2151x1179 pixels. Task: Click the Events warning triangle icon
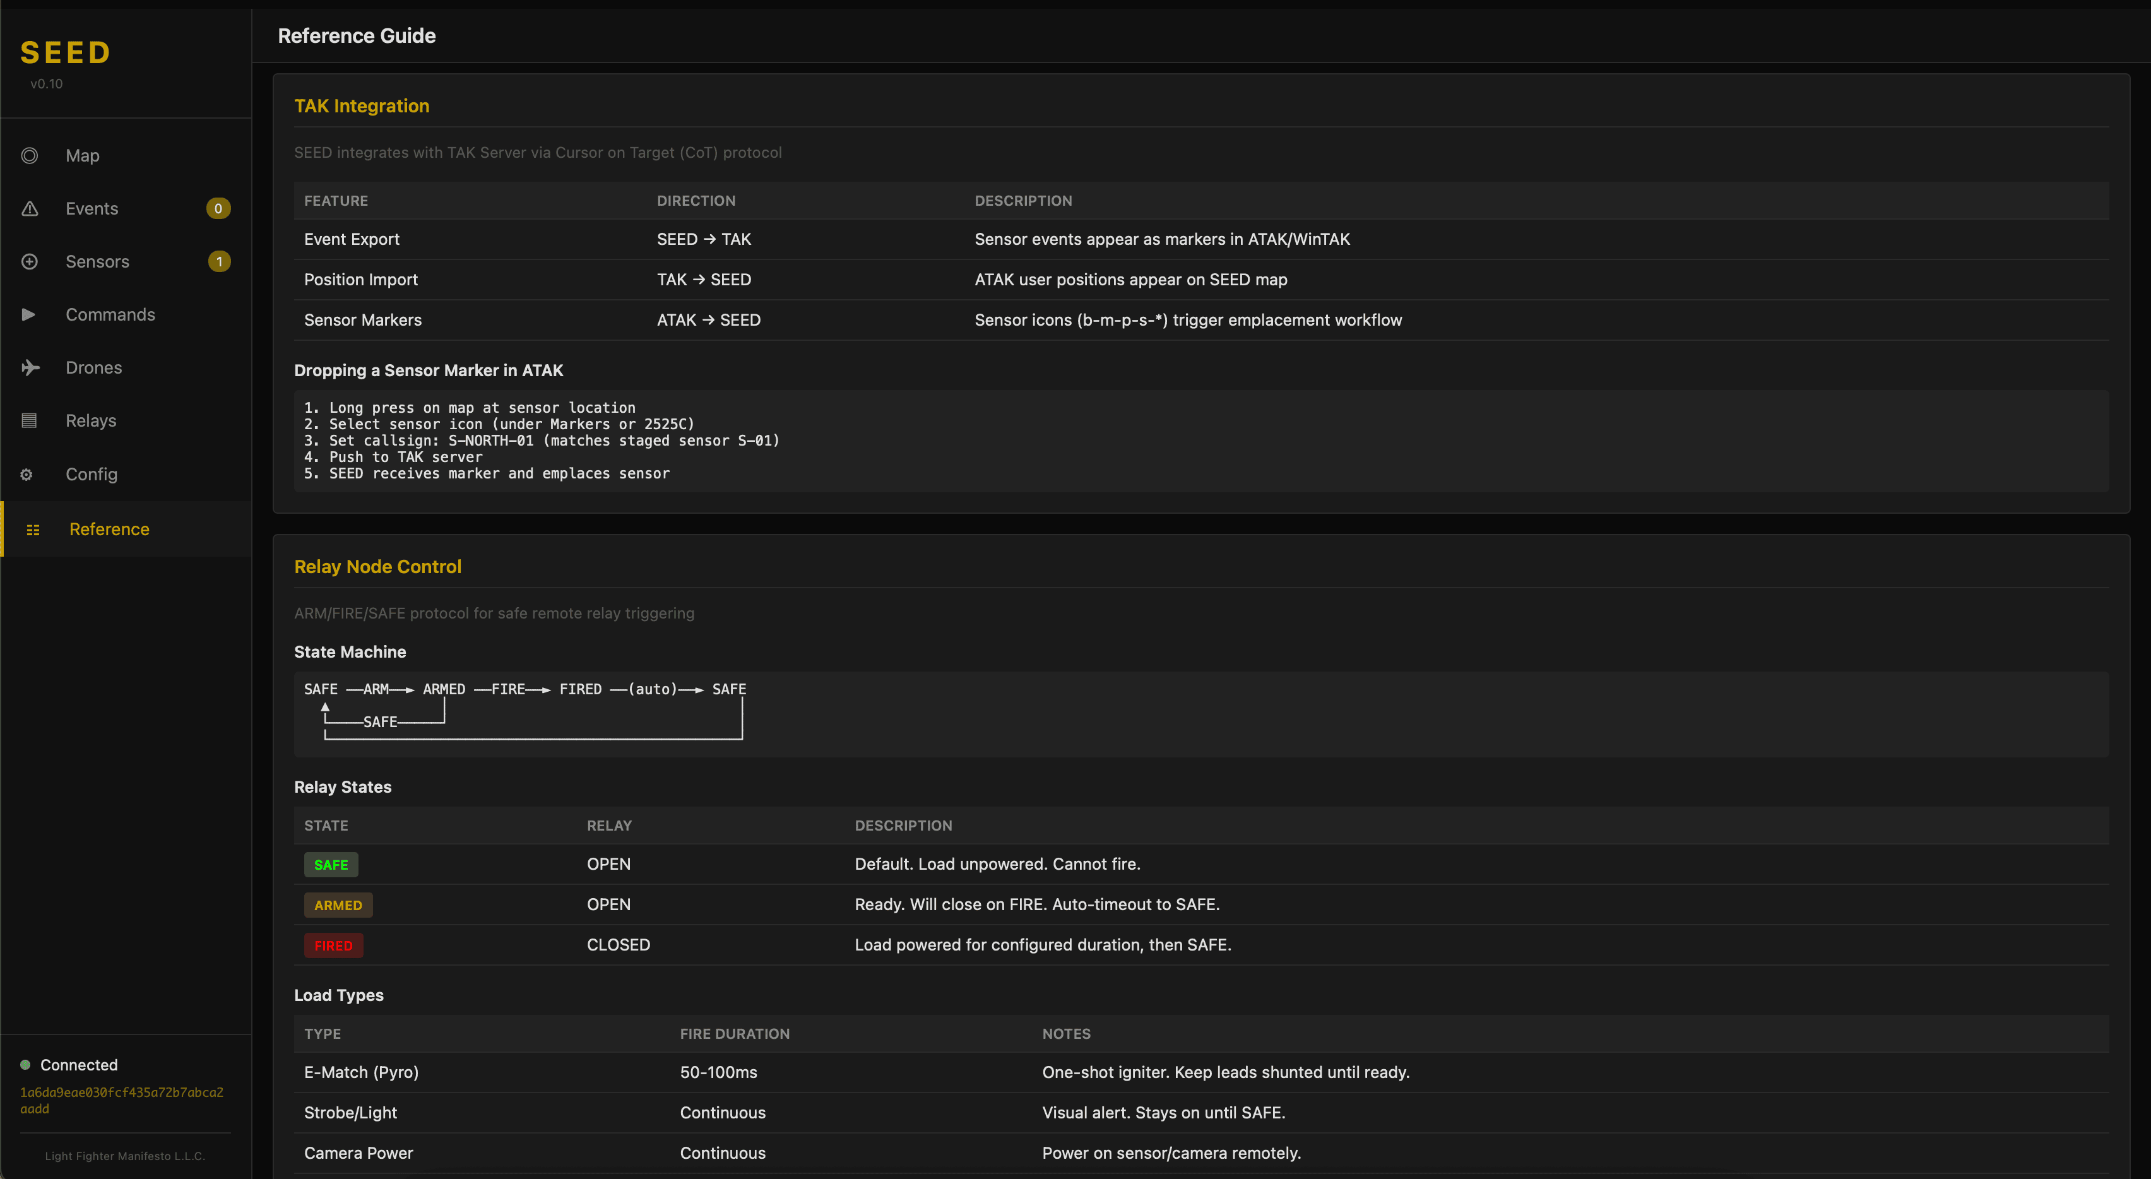click(30, 208)
